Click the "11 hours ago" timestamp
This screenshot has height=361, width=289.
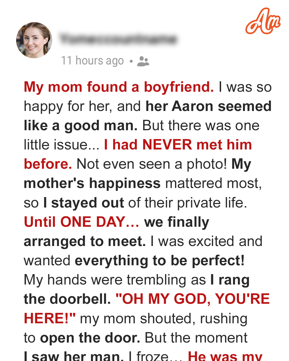click(x=92, y=61)
